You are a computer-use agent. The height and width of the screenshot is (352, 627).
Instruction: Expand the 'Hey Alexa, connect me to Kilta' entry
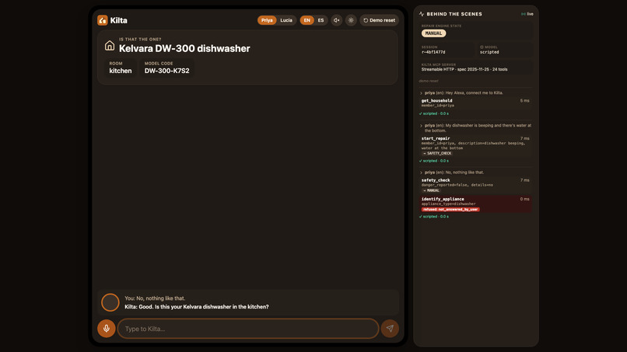coord(475,92)
